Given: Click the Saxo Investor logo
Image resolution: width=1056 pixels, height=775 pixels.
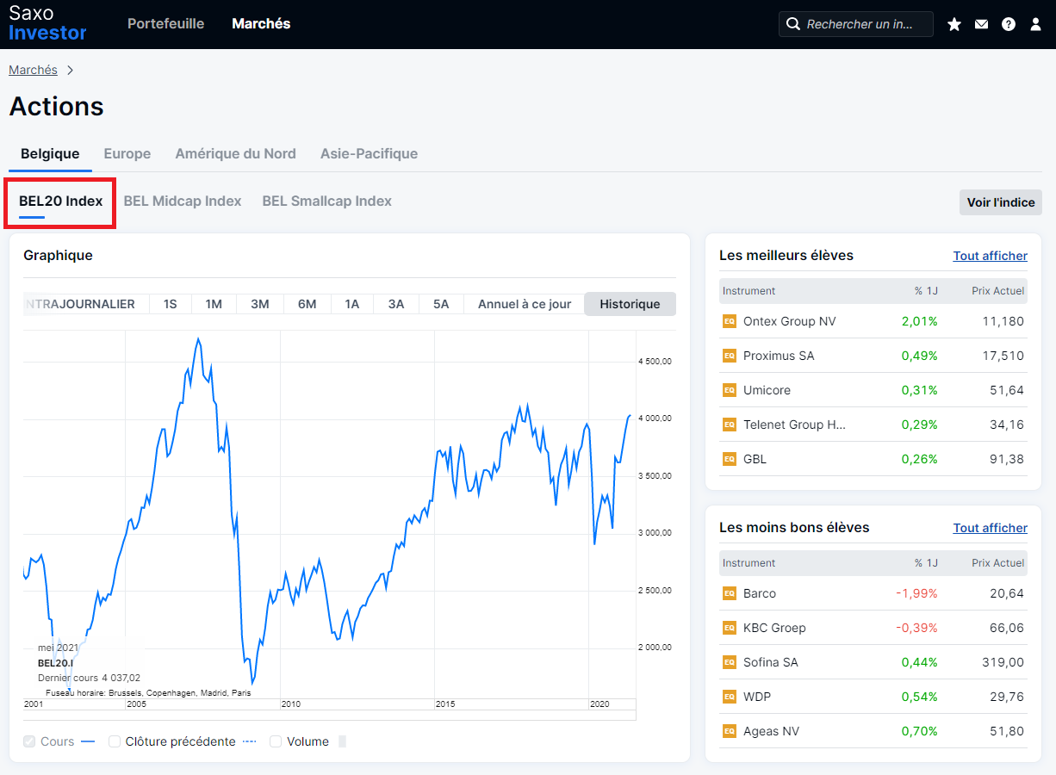Looking at the screenshot, I should 47,23.
